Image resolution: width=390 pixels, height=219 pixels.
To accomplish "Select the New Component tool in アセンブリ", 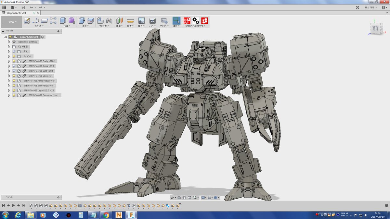I will coord(101,20).
